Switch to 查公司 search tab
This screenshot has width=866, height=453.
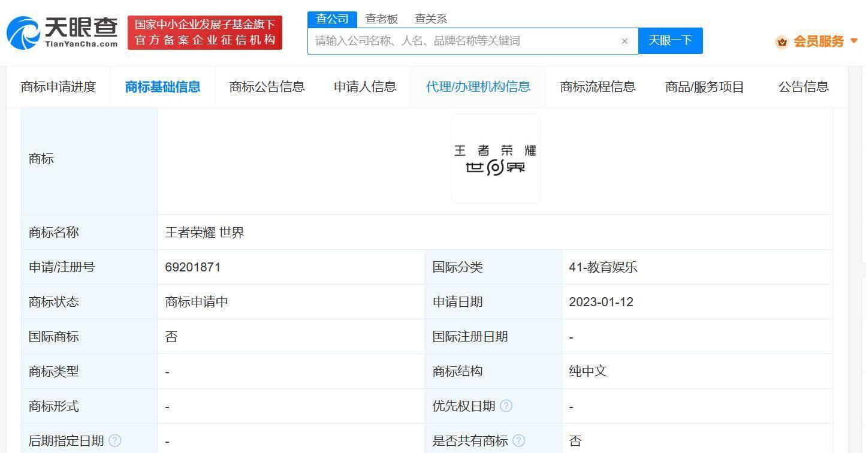[332, 19]
